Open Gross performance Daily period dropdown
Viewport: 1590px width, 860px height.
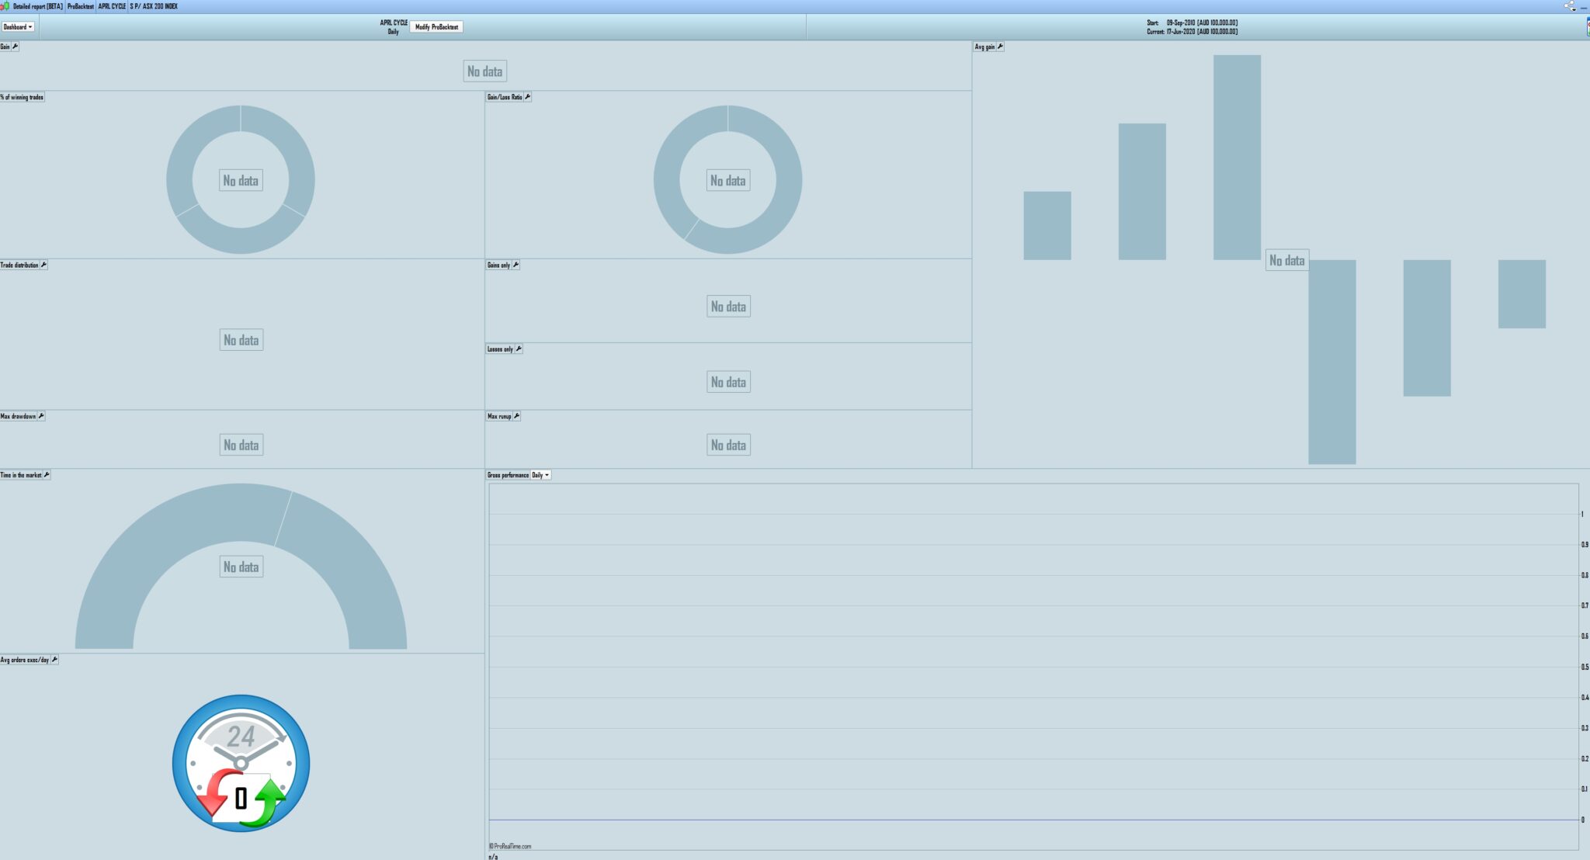540,475
